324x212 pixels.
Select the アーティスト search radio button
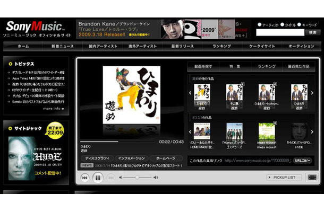(260, 24)
